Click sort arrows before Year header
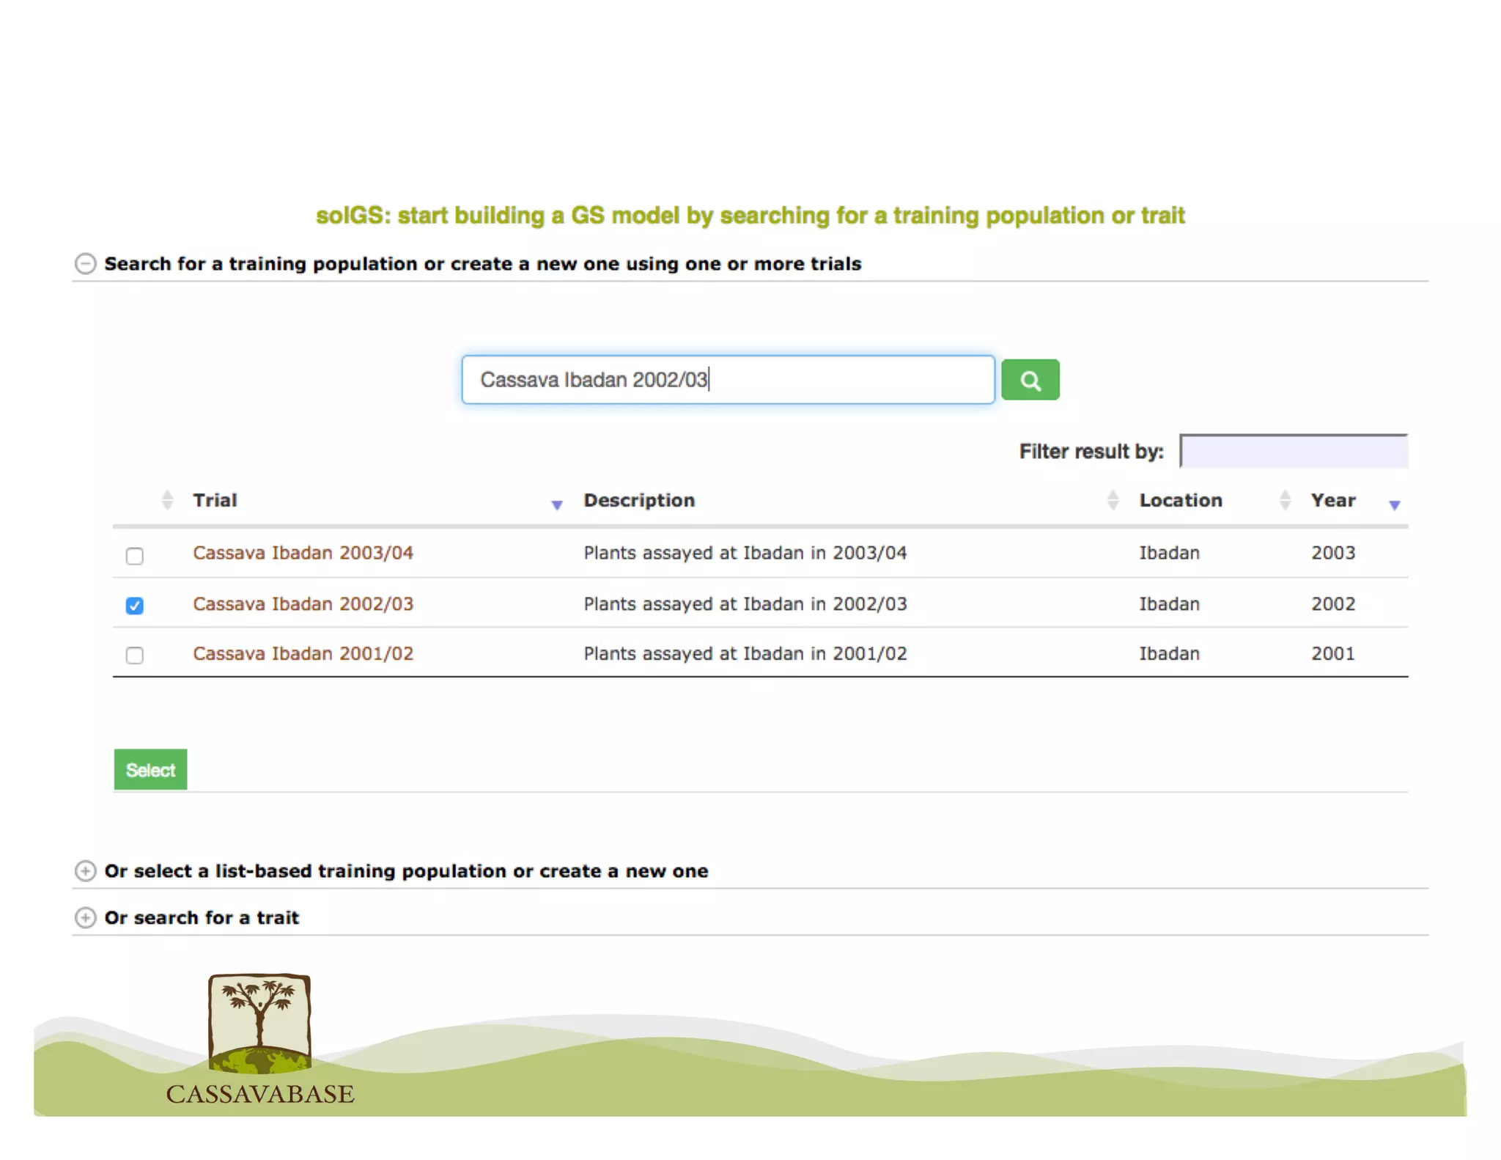The image size is (1501, 1160). pos(1284,500)
